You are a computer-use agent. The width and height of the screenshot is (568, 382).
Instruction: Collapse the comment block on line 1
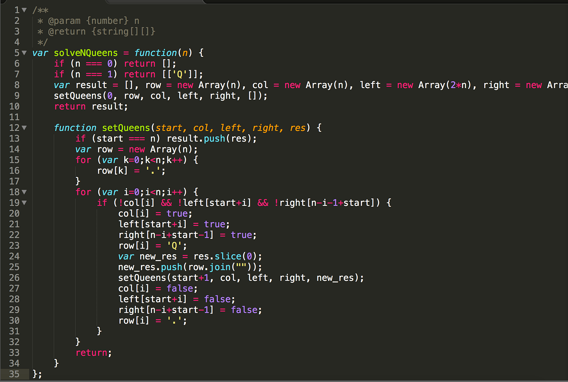tap(24, 10)
